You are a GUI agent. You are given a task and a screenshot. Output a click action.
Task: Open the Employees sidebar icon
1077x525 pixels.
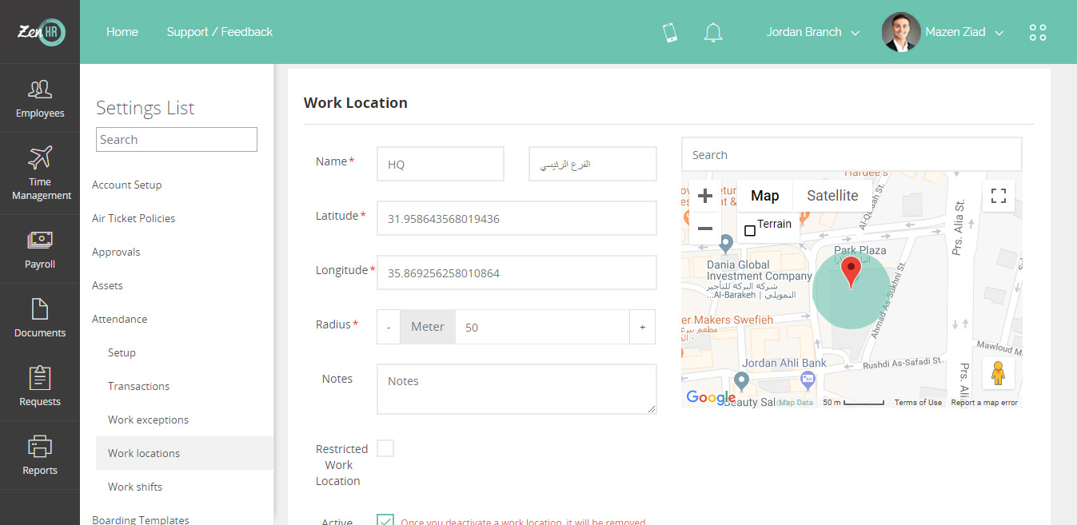[x=39, y=89]
